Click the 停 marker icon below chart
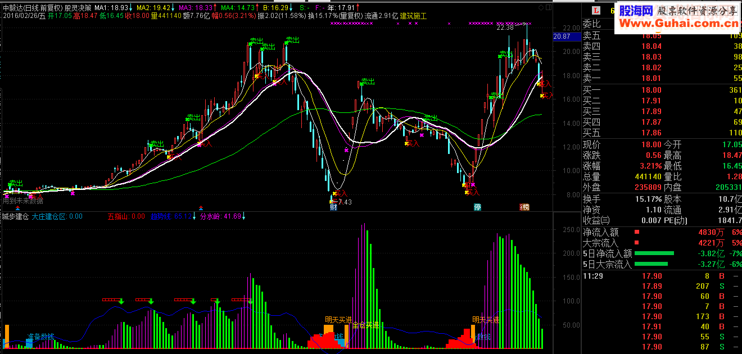The image size is (742, 354). coord(477,207)
